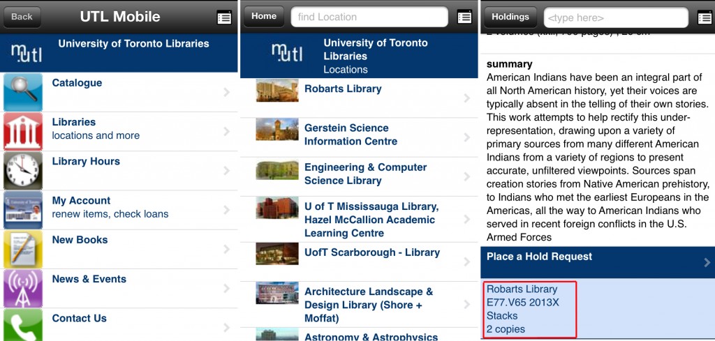Tap the chevron on the Robarts Library row

(x=466, y=98)
